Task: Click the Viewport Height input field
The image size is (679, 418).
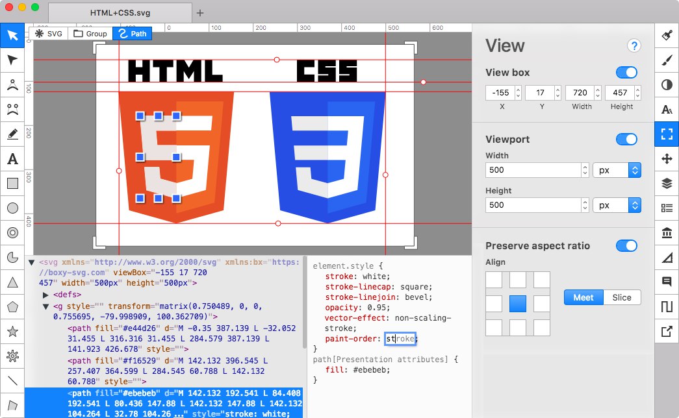Action: [533, 205]
